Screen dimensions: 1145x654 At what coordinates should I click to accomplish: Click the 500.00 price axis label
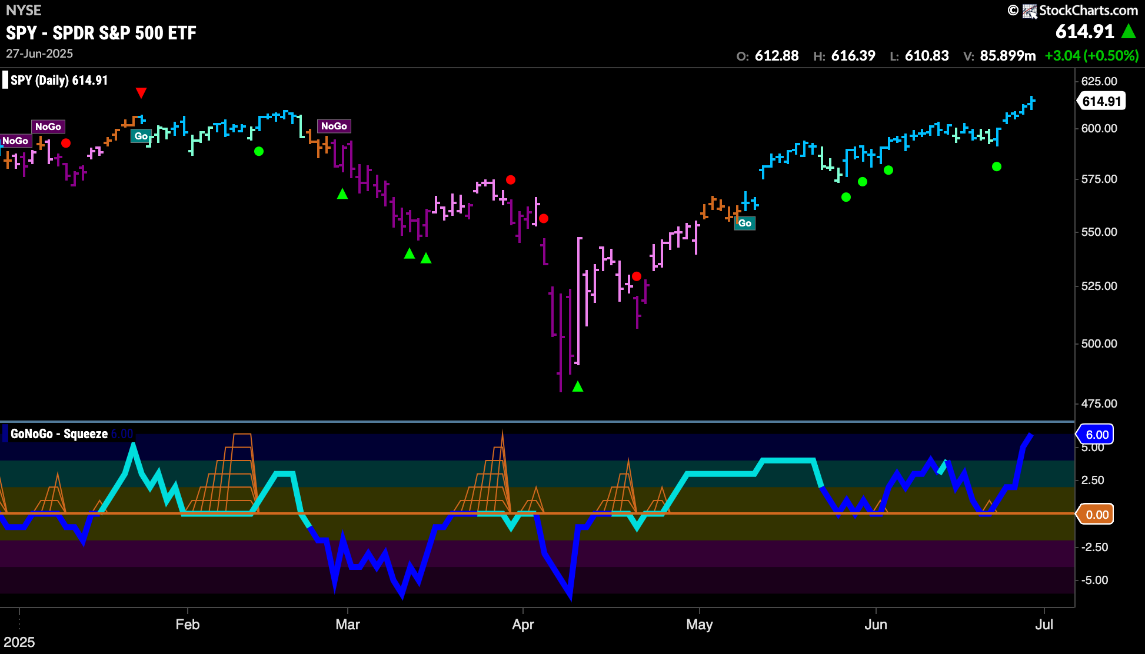click(1099, 343)
